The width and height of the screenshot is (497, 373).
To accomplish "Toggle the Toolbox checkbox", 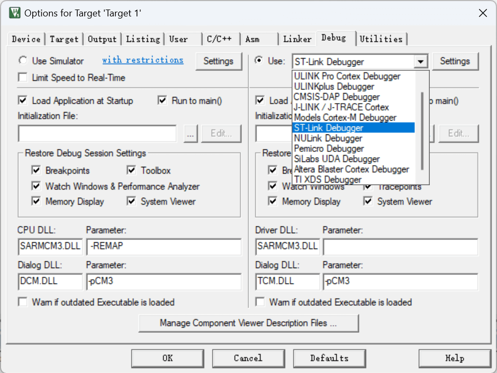I will point(131,170).
